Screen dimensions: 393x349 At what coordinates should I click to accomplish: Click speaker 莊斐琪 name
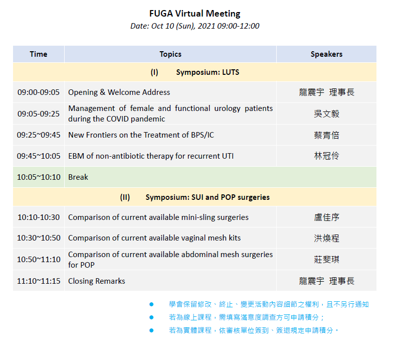coord(326,260)
